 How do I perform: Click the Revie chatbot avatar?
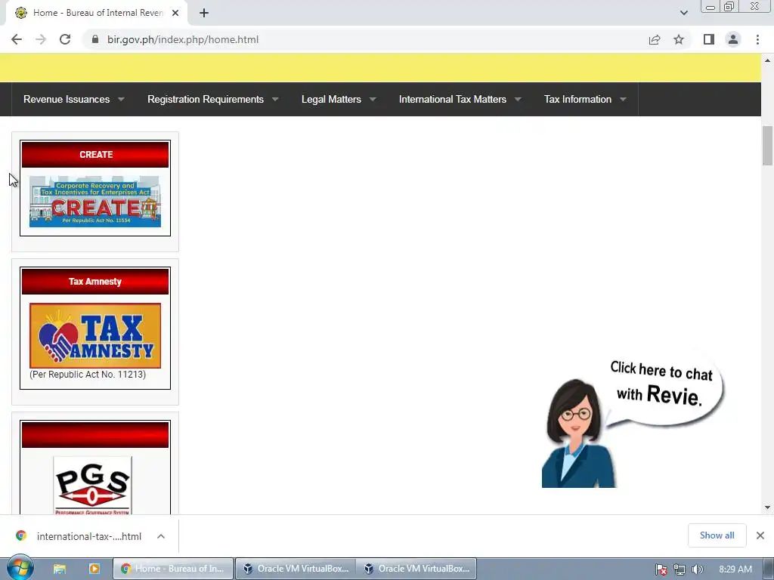pos(578,433)
